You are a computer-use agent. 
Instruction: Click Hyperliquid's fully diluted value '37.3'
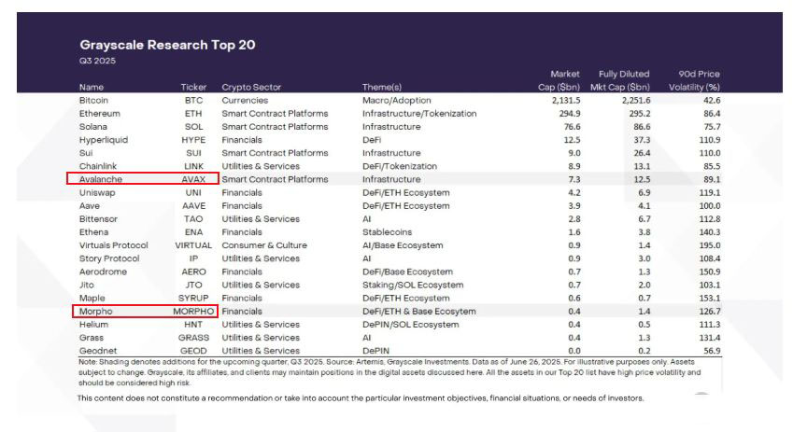[642, 139]
